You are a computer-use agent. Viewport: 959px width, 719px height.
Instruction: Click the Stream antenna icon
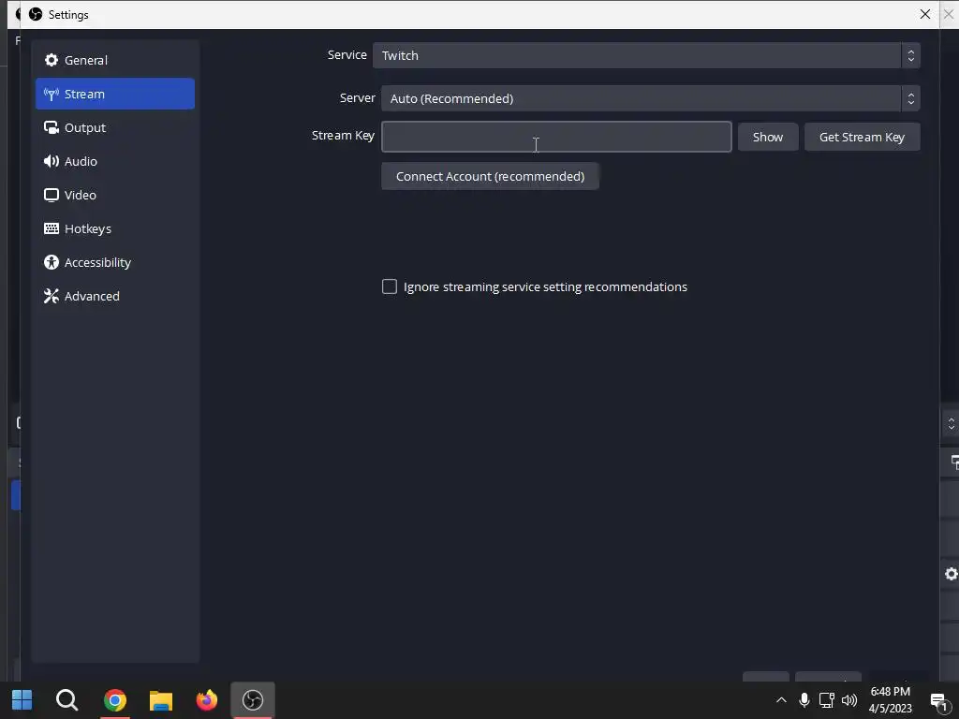52,94
